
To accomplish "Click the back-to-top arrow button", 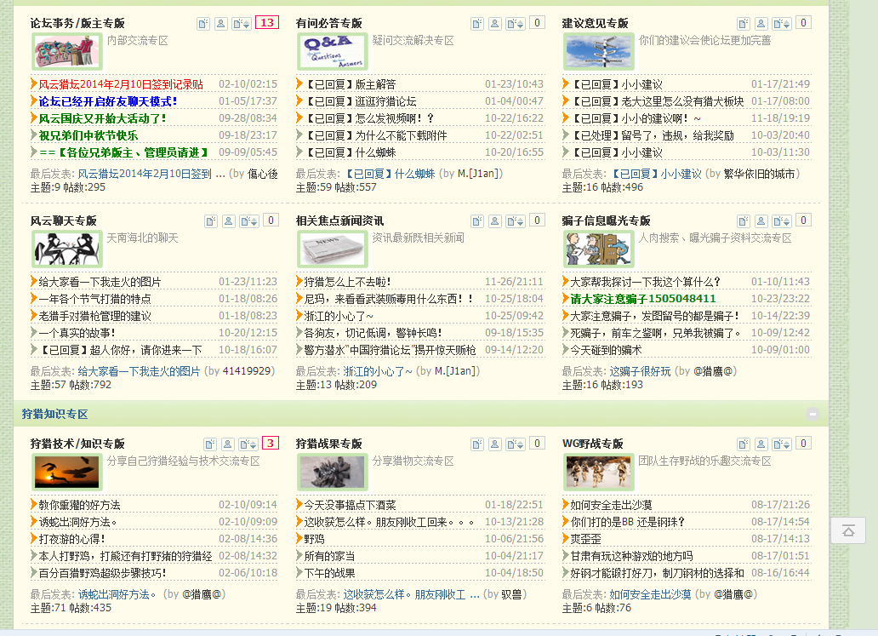I will point(847,530).
